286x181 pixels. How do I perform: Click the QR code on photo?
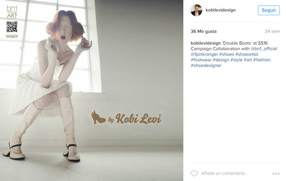click(x=12, y=27)
